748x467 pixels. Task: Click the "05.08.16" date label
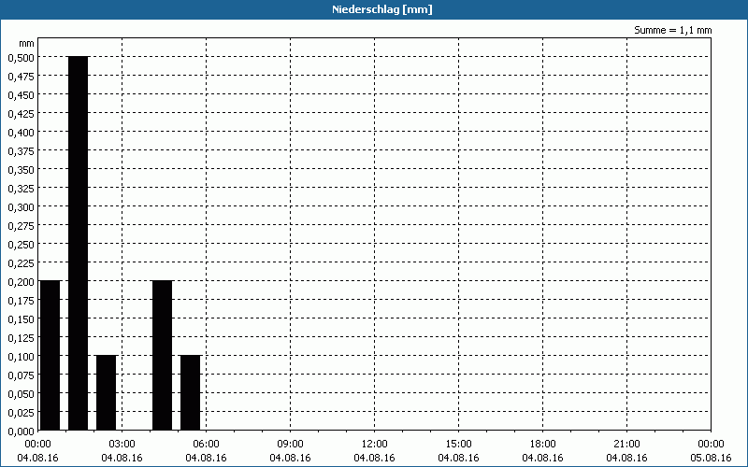[711, 458]
